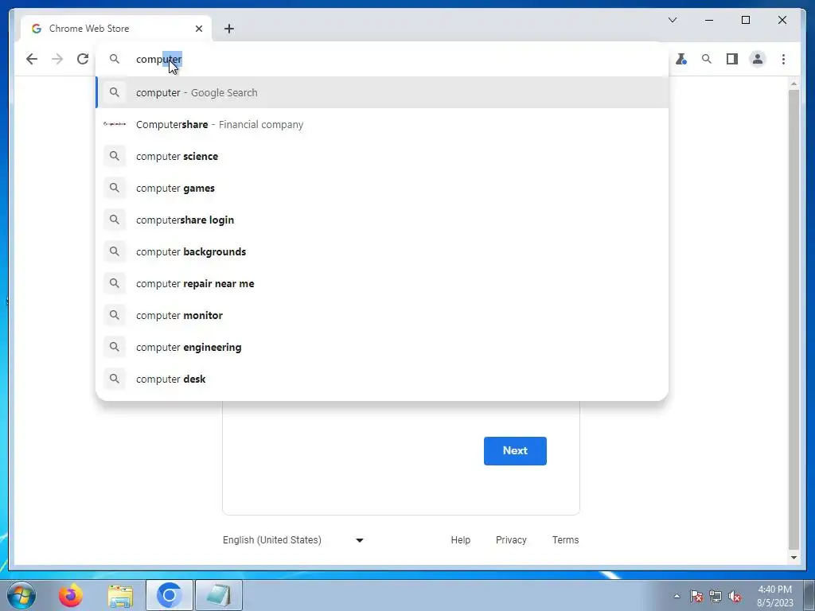This screenshot has width=815, height=611.
Task: Select 'computer monitor' suggestion
Action: pos(382,315)
